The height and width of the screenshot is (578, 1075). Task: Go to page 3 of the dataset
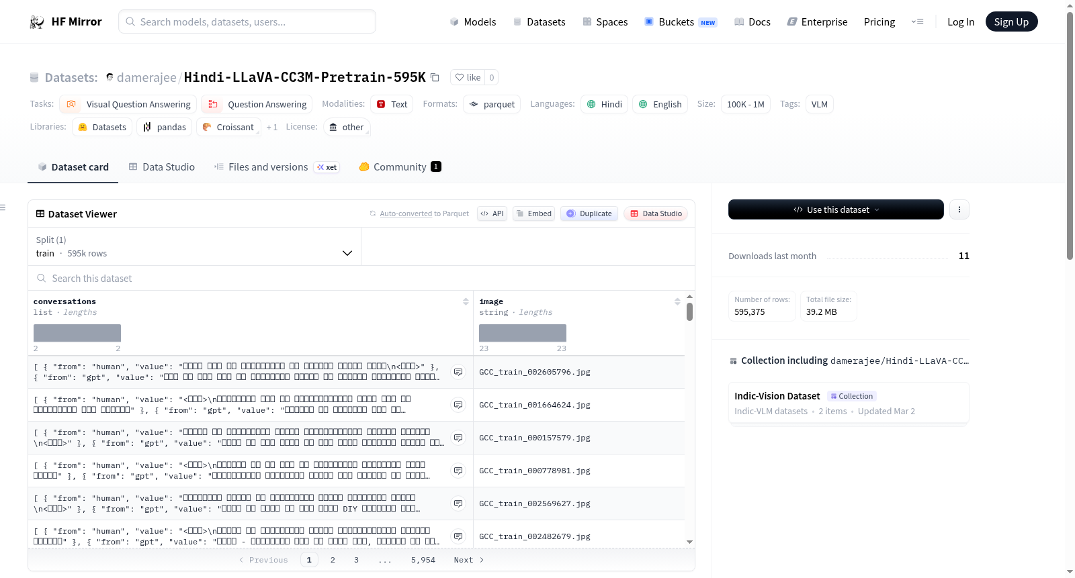click(x=356, y=560)
